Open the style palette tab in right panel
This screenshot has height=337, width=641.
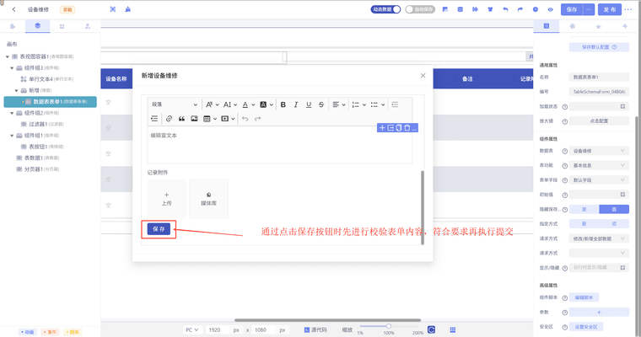(x=573, y=26)
